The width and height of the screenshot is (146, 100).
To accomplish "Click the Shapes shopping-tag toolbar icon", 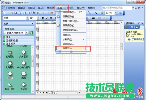I will click(x=102, y=13).
